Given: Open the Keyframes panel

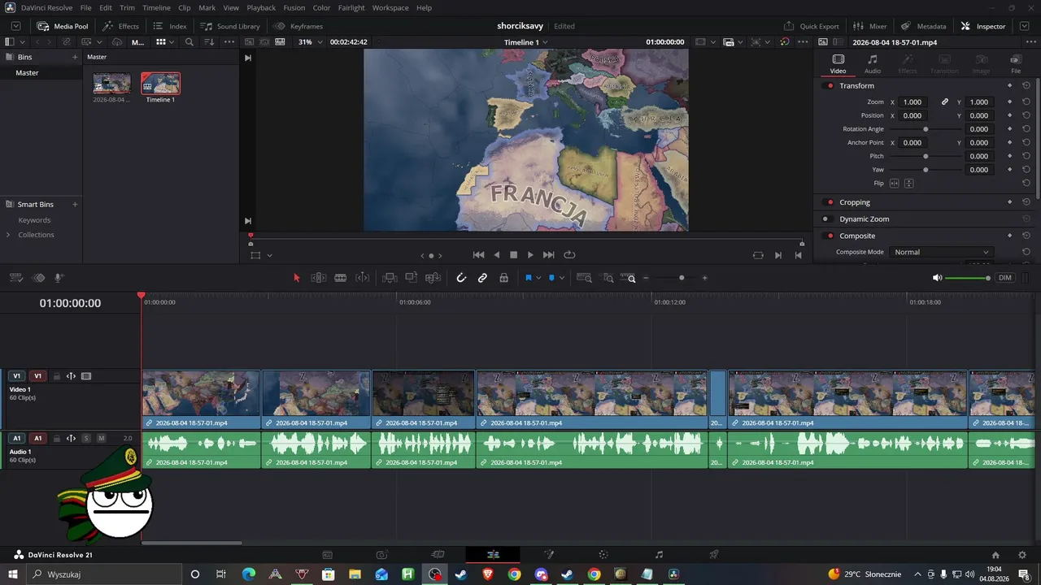Looking at the screenshot, I should pos(298,26).
